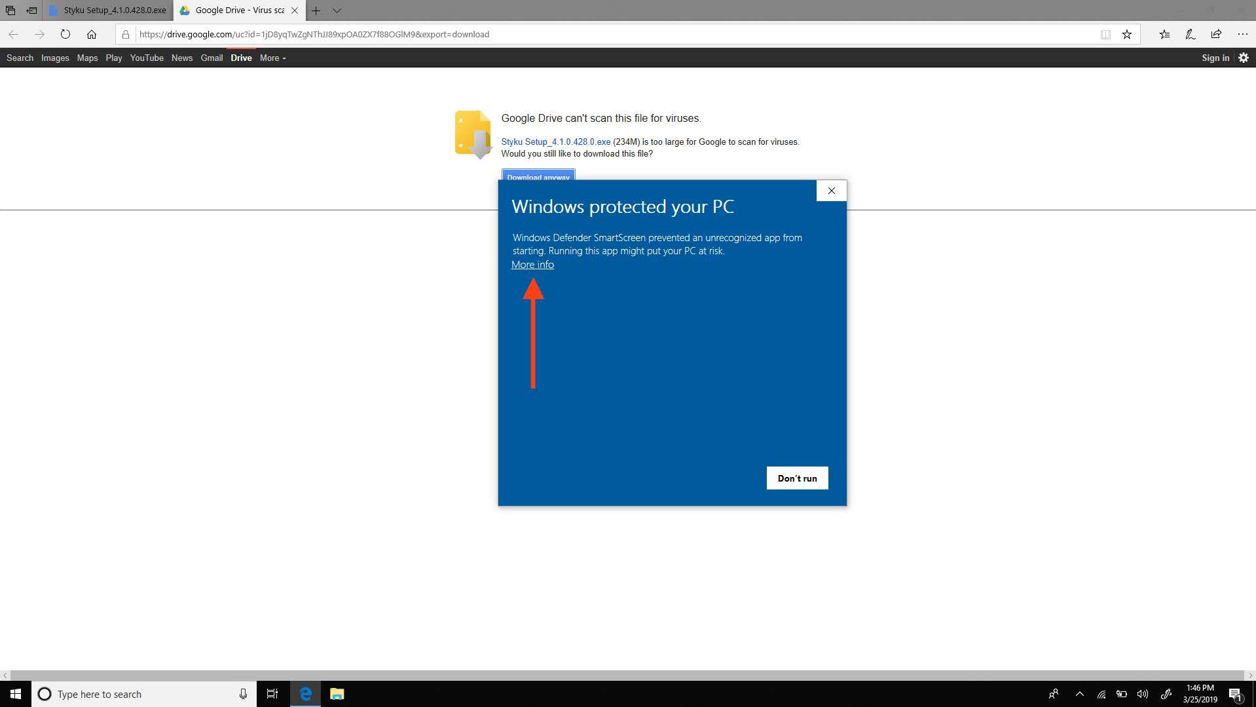Image resolution: width=1256 pixels, height=707 pixels.
Task: Click the More info link
Action: point(532,265)
